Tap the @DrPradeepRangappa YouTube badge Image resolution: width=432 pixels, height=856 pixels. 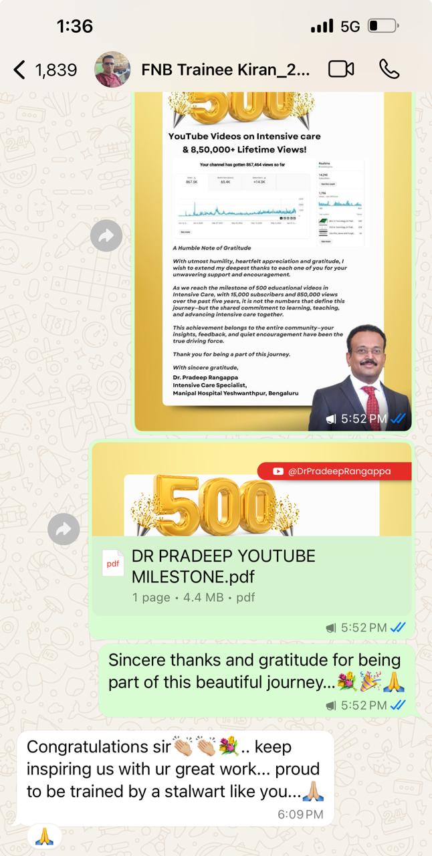click(334, 471)
